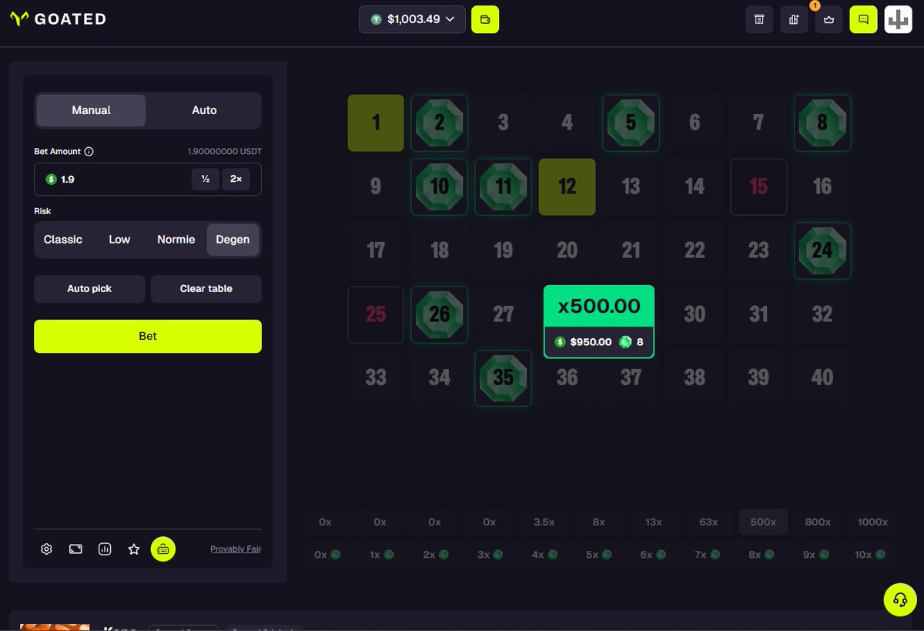Mark game as favorite with star icon
Viewport: 924px width, 631px height.
pyautogui.click(x=134, y=549)
